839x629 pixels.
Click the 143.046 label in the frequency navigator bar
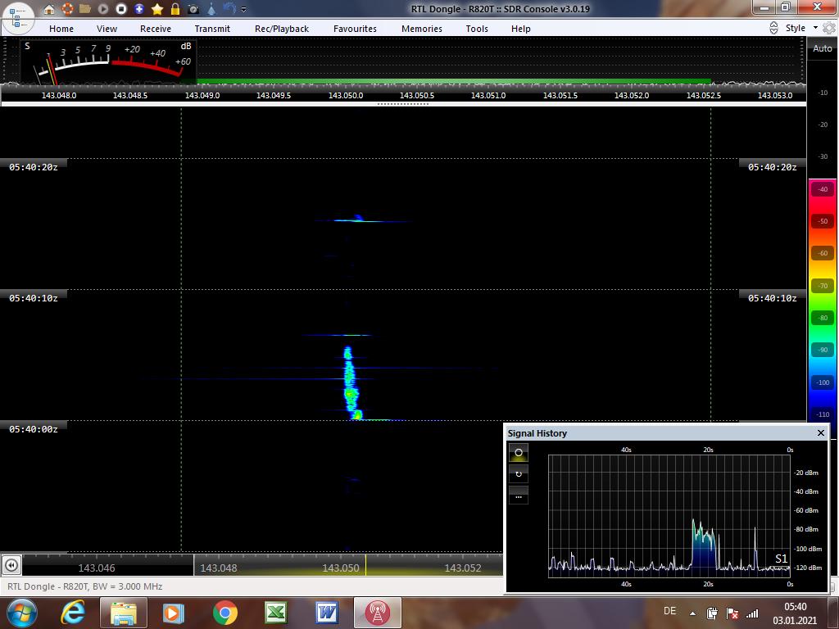pyautogui.click(x=97, y=568)
